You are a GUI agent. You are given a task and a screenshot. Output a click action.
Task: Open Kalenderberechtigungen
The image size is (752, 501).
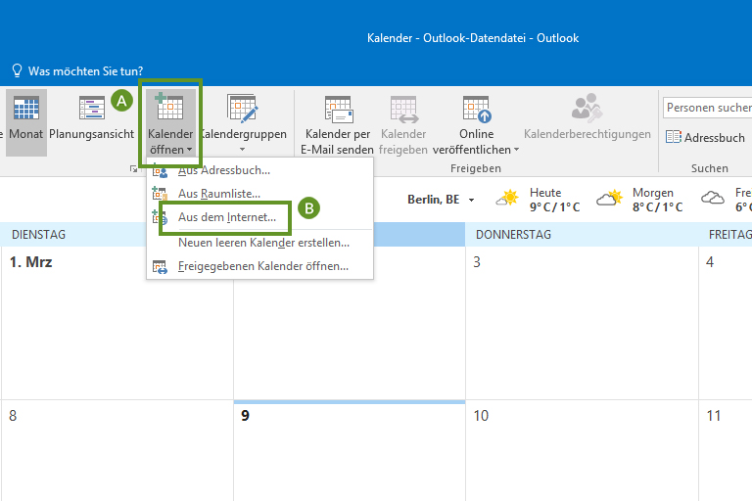click(587, 118)
